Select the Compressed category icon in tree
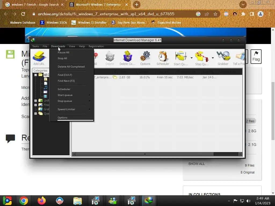Screen dimensions: 275x206 pos(46,79)
